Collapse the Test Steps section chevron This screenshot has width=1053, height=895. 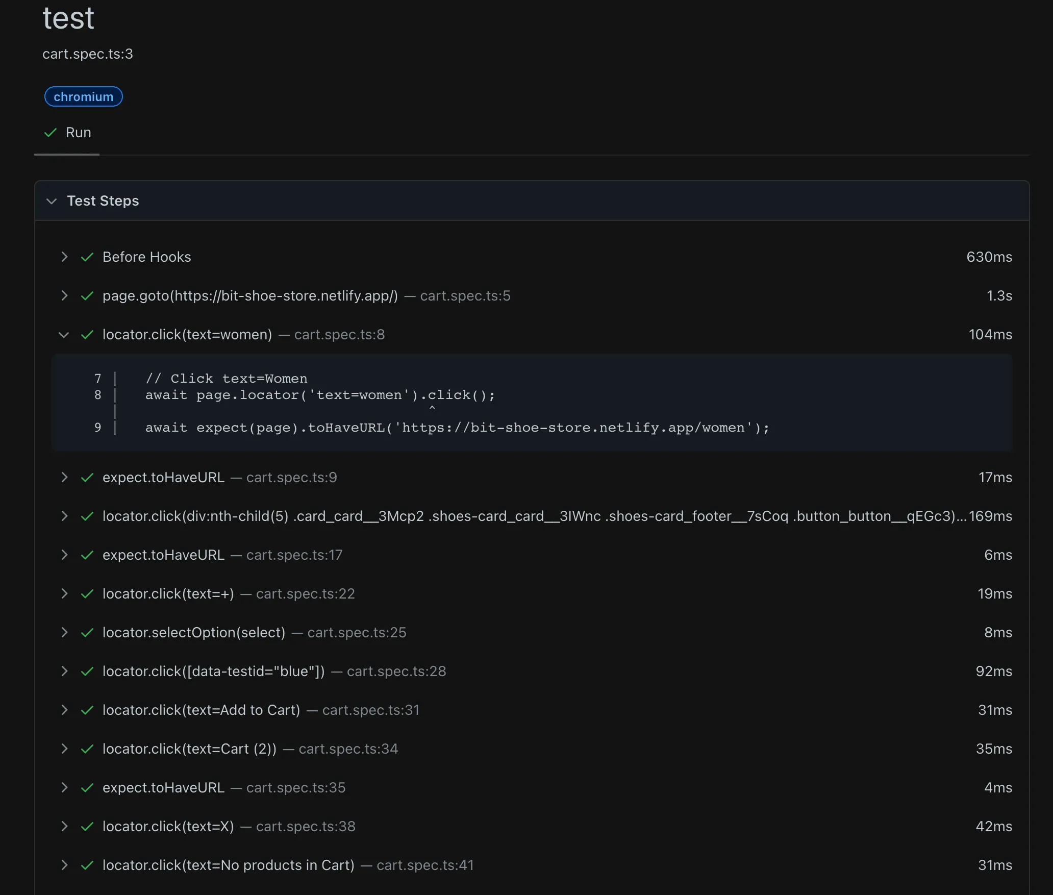[52, 201]
